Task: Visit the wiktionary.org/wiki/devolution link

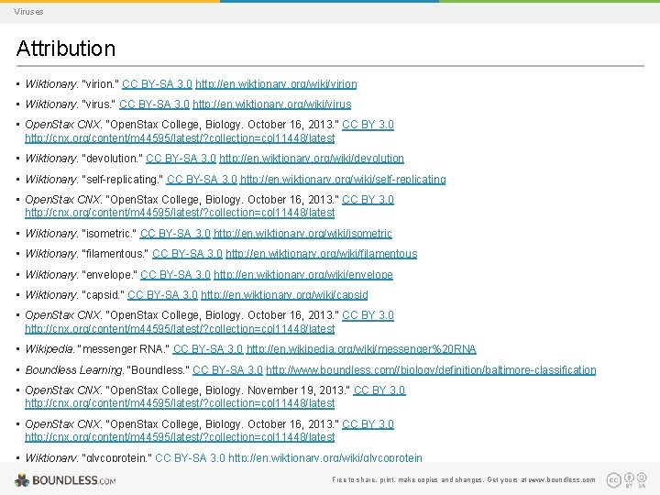Action: [x=312, y=159]
